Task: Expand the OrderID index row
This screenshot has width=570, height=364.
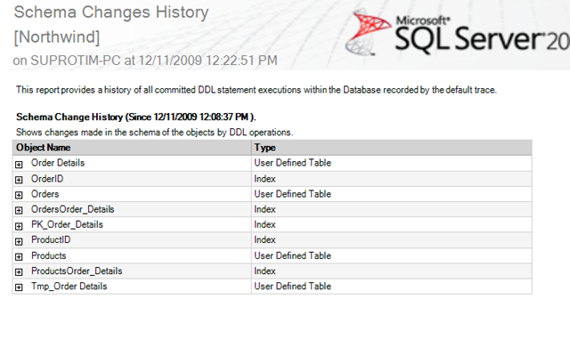Action: (x=19, y=180)
